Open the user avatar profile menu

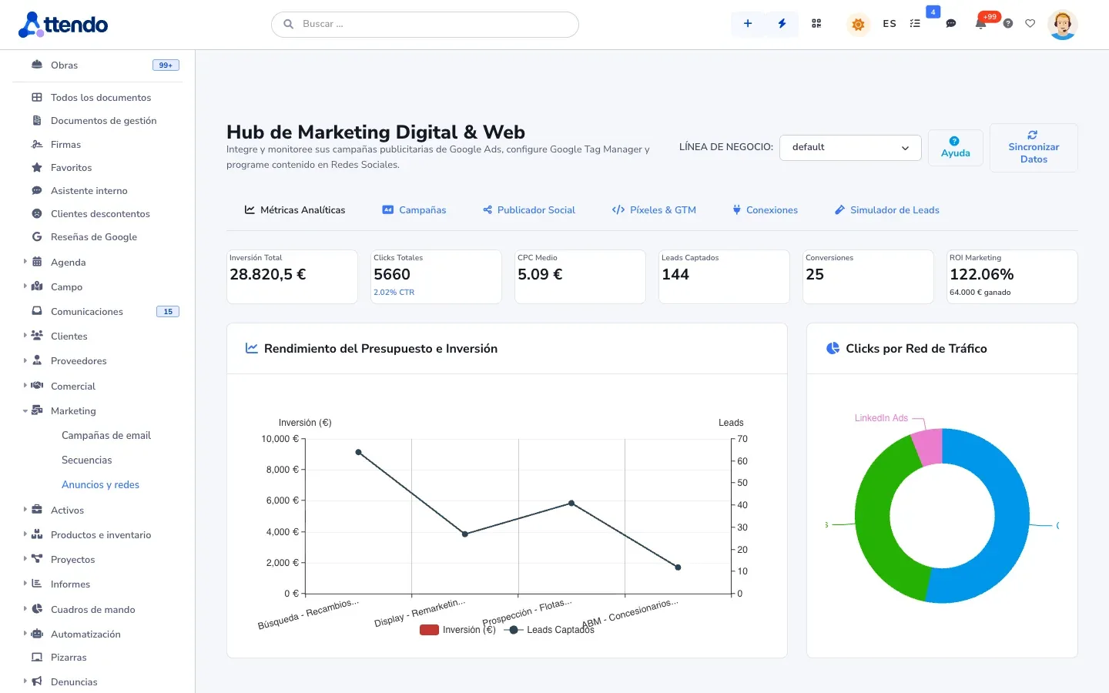[1062, 25]
